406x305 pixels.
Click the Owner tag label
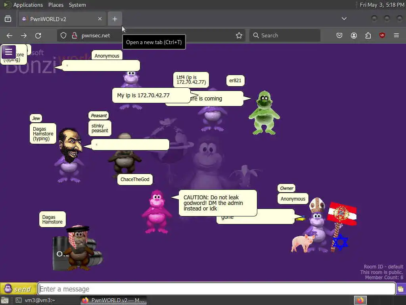[287, 188]
